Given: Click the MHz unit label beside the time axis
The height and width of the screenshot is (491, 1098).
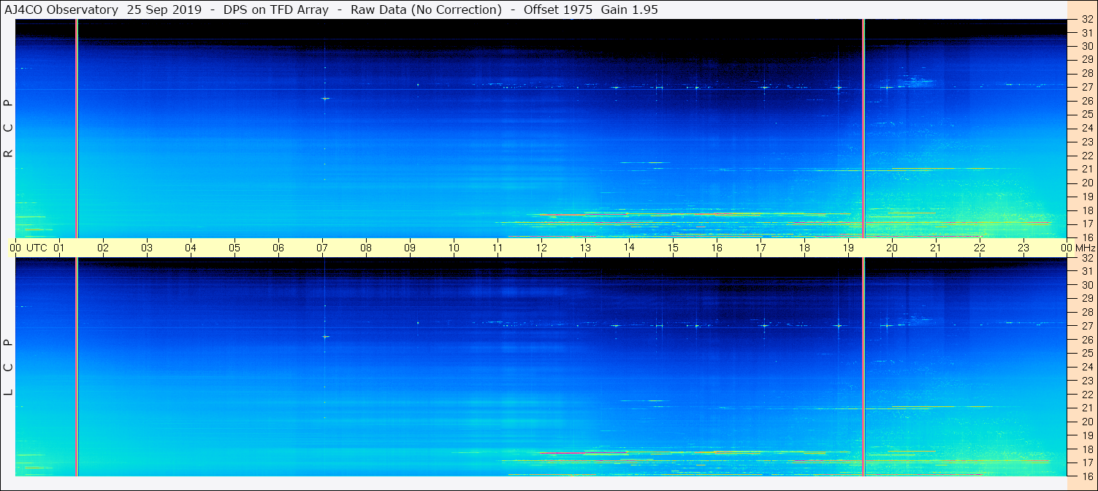Looking at the screenshot, I should [x=1080, y=248].
